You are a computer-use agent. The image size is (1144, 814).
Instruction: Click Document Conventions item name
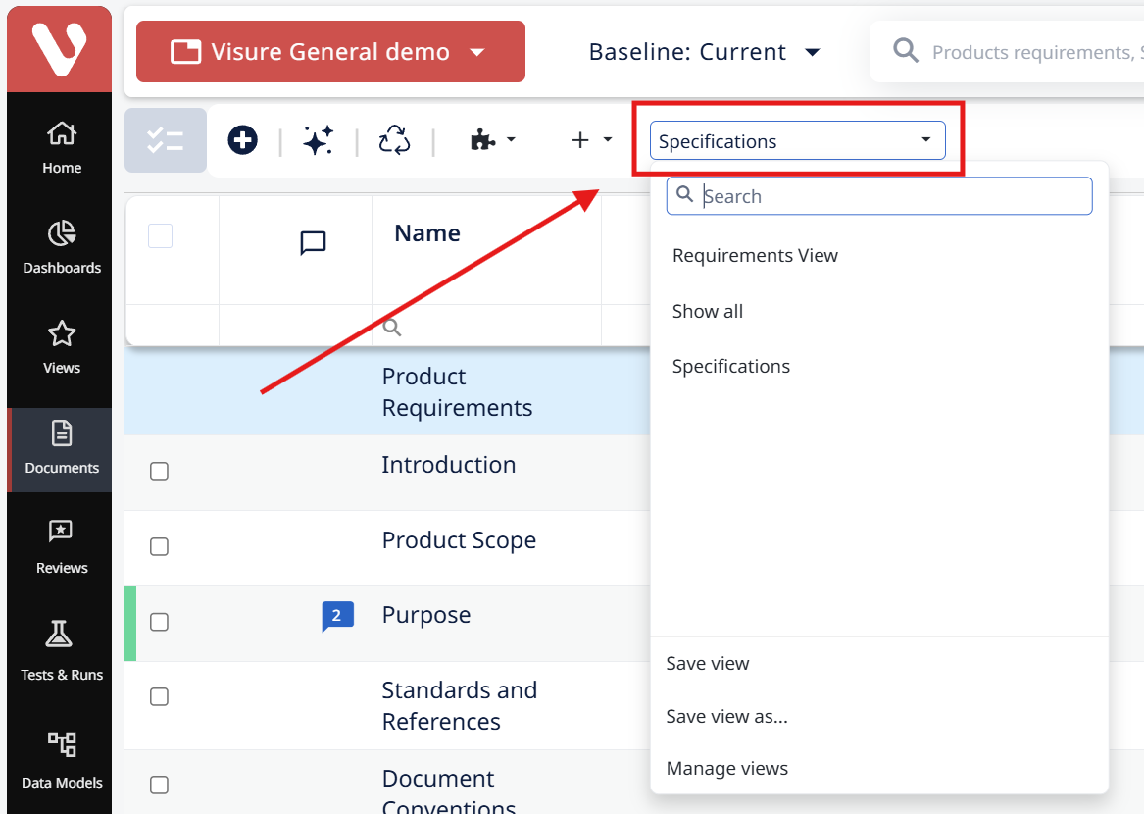tap(449, 791)
